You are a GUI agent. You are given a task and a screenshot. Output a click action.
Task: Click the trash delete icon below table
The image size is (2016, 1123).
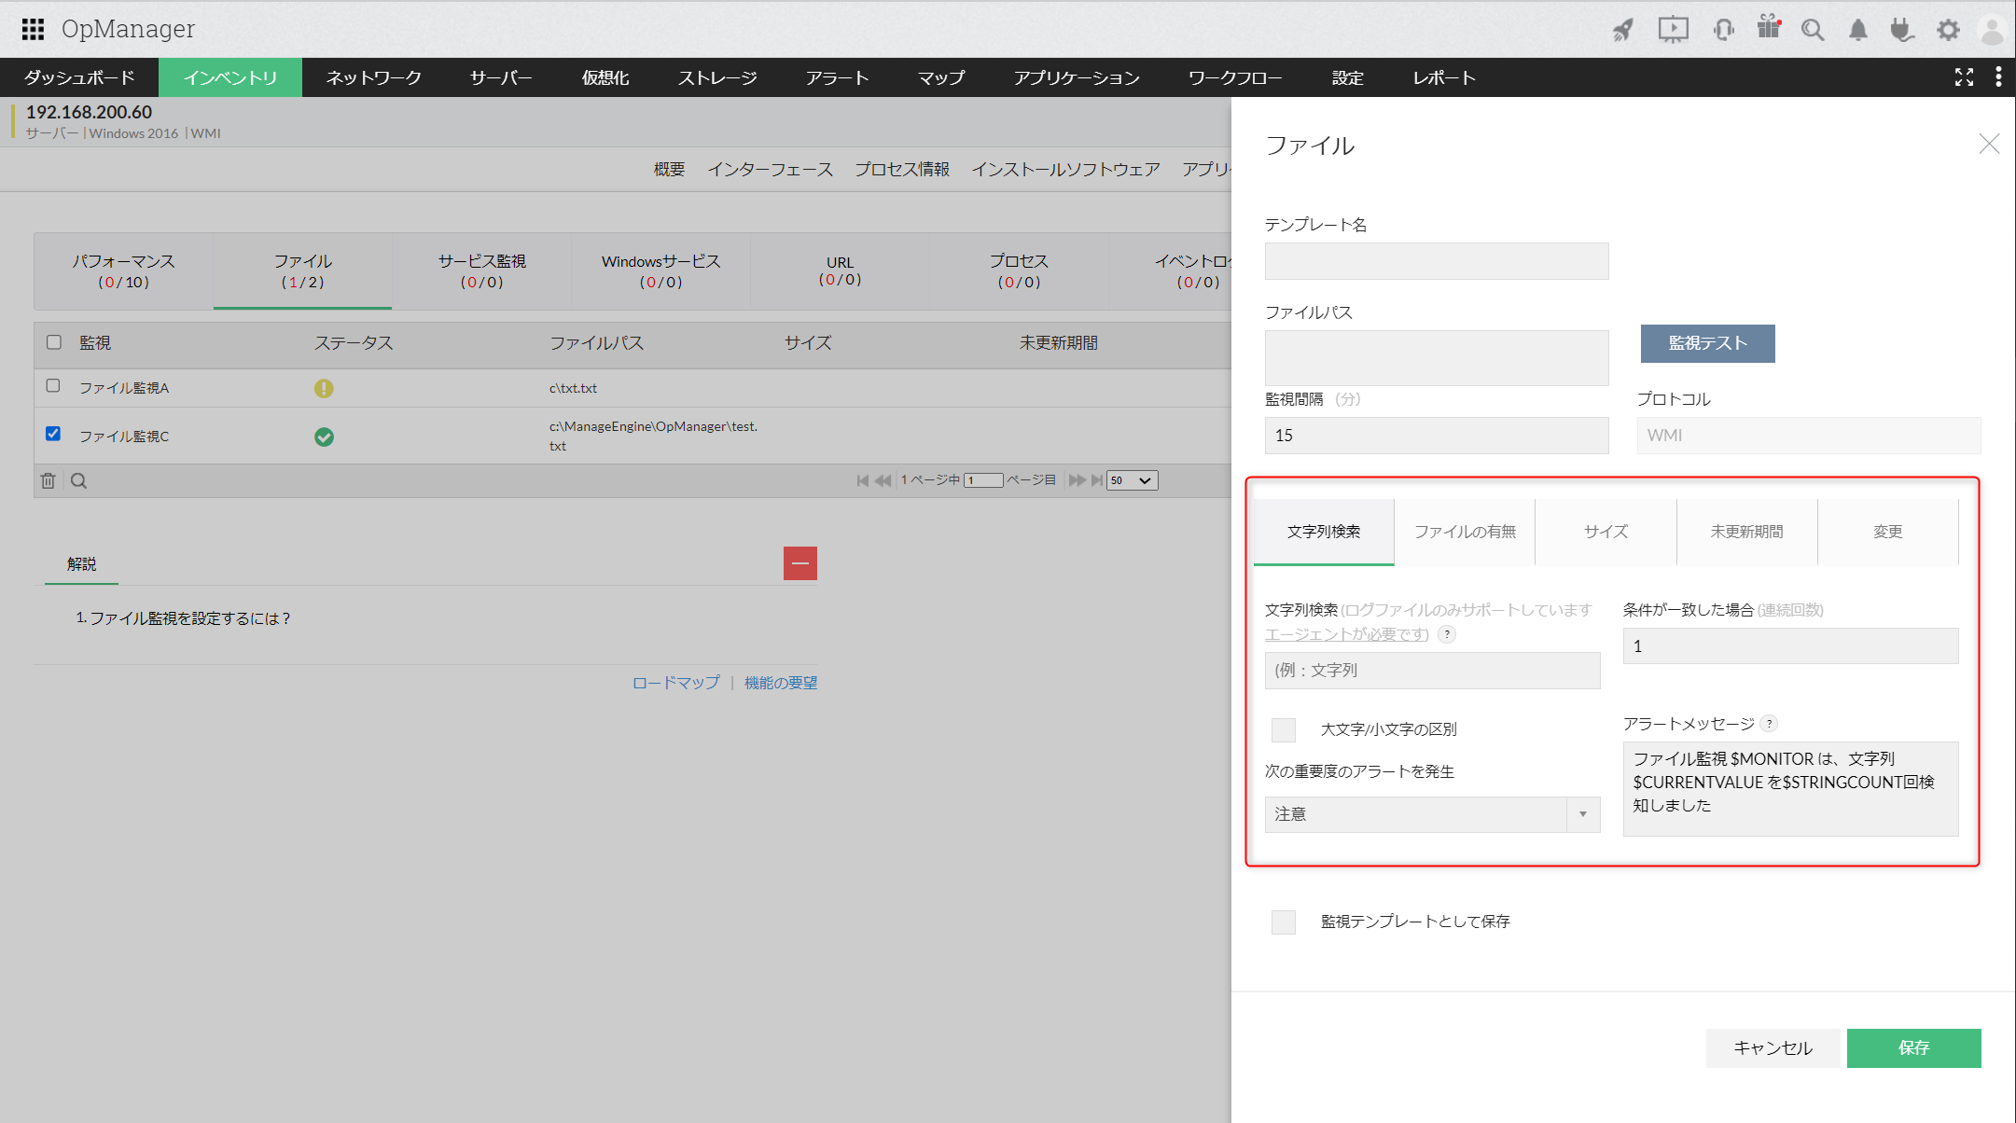(49, 480)
